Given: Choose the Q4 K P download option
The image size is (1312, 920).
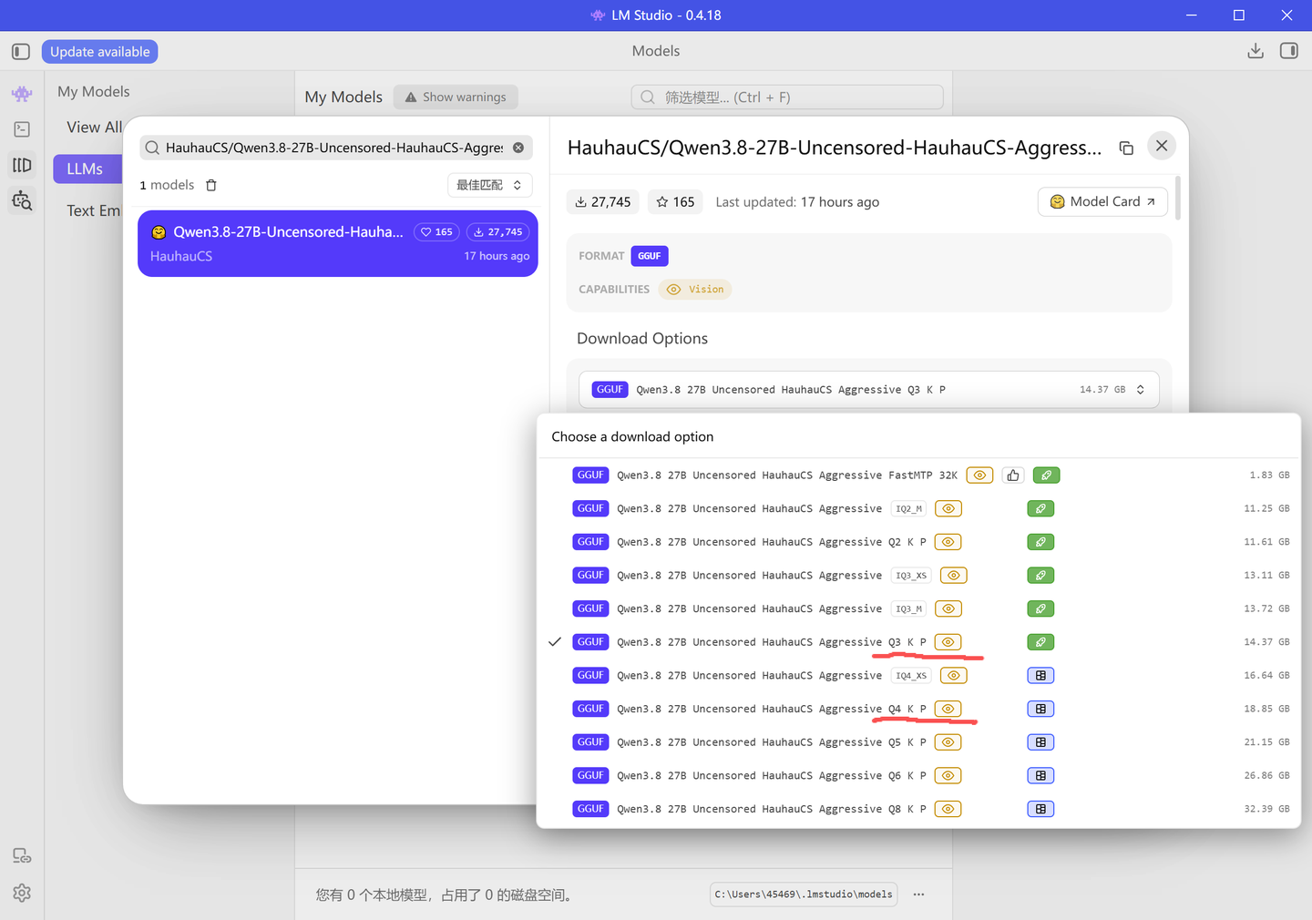Looking at the screenshot, I should pos(917,709).
